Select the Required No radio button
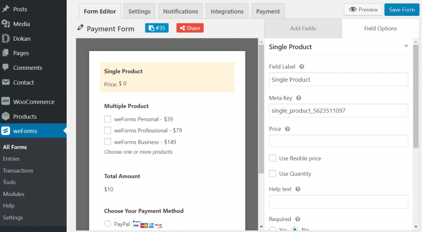Viewport: 422px width, 232px height. [x=295, y=229]
